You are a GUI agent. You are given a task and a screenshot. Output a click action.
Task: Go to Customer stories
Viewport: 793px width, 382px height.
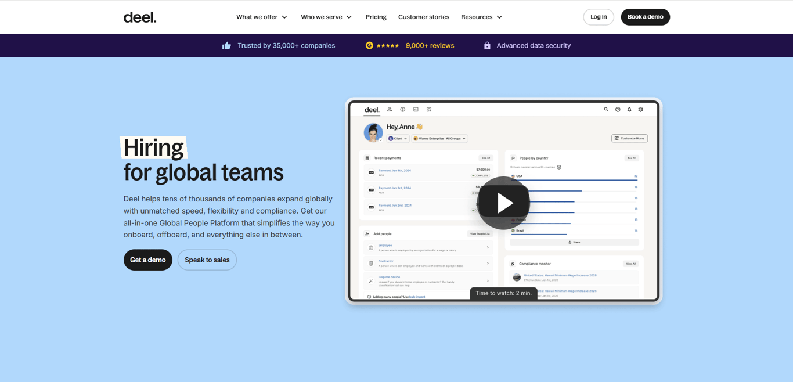[424, 17]
